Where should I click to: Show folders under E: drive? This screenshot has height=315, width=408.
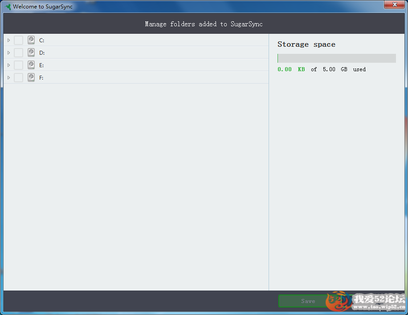(x=8, y=65)
